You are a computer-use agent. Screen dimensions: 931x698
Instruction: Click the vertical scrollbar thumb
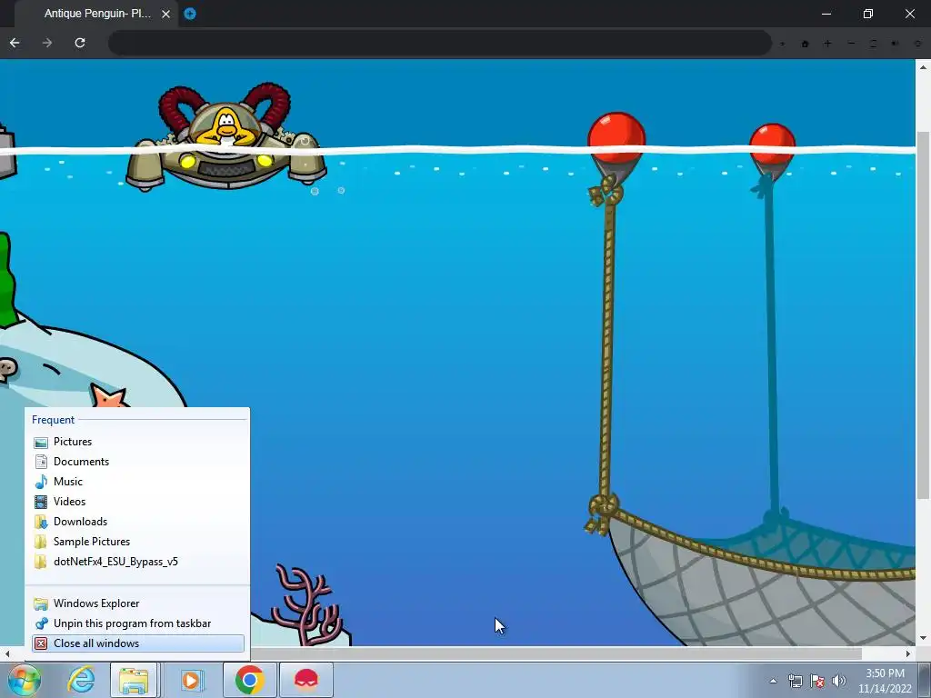click(x=924, y=314)
